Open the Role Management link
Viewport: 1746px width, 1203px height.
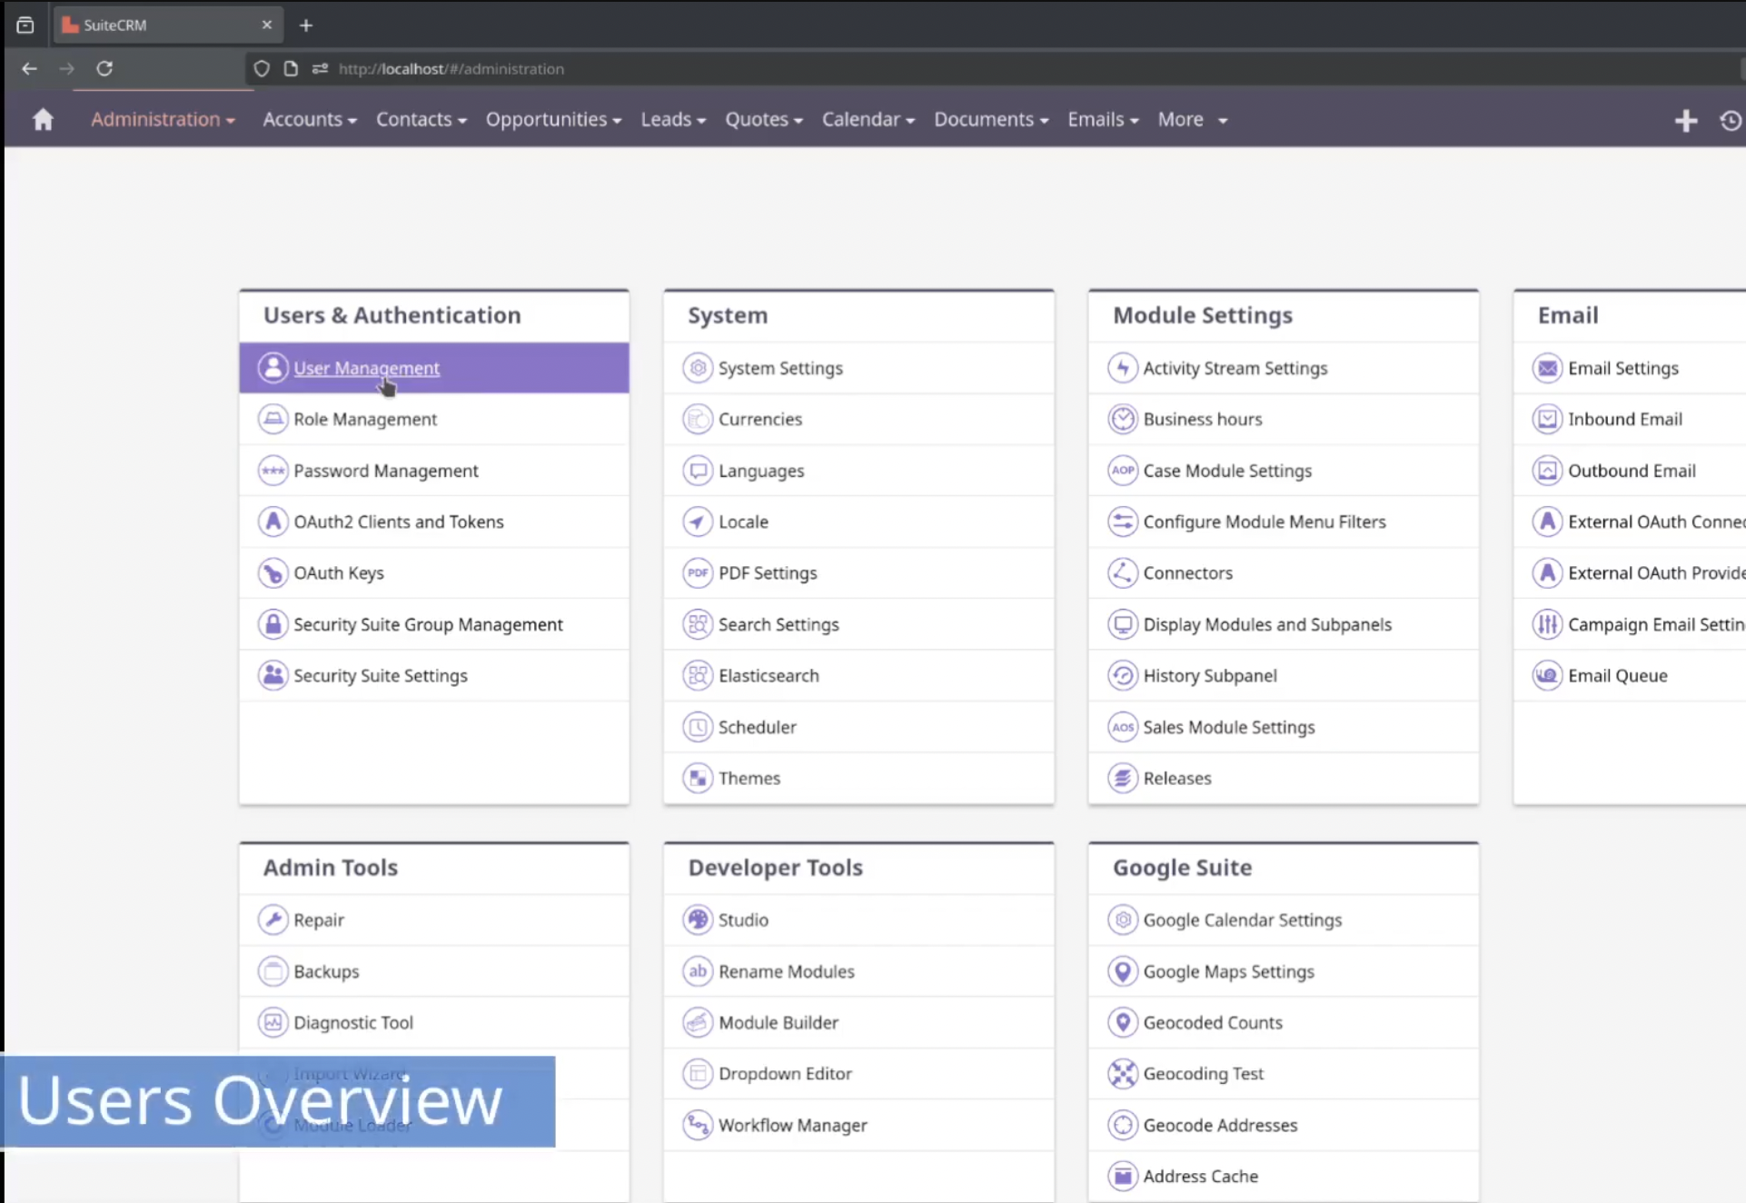(x=365, y=419)
